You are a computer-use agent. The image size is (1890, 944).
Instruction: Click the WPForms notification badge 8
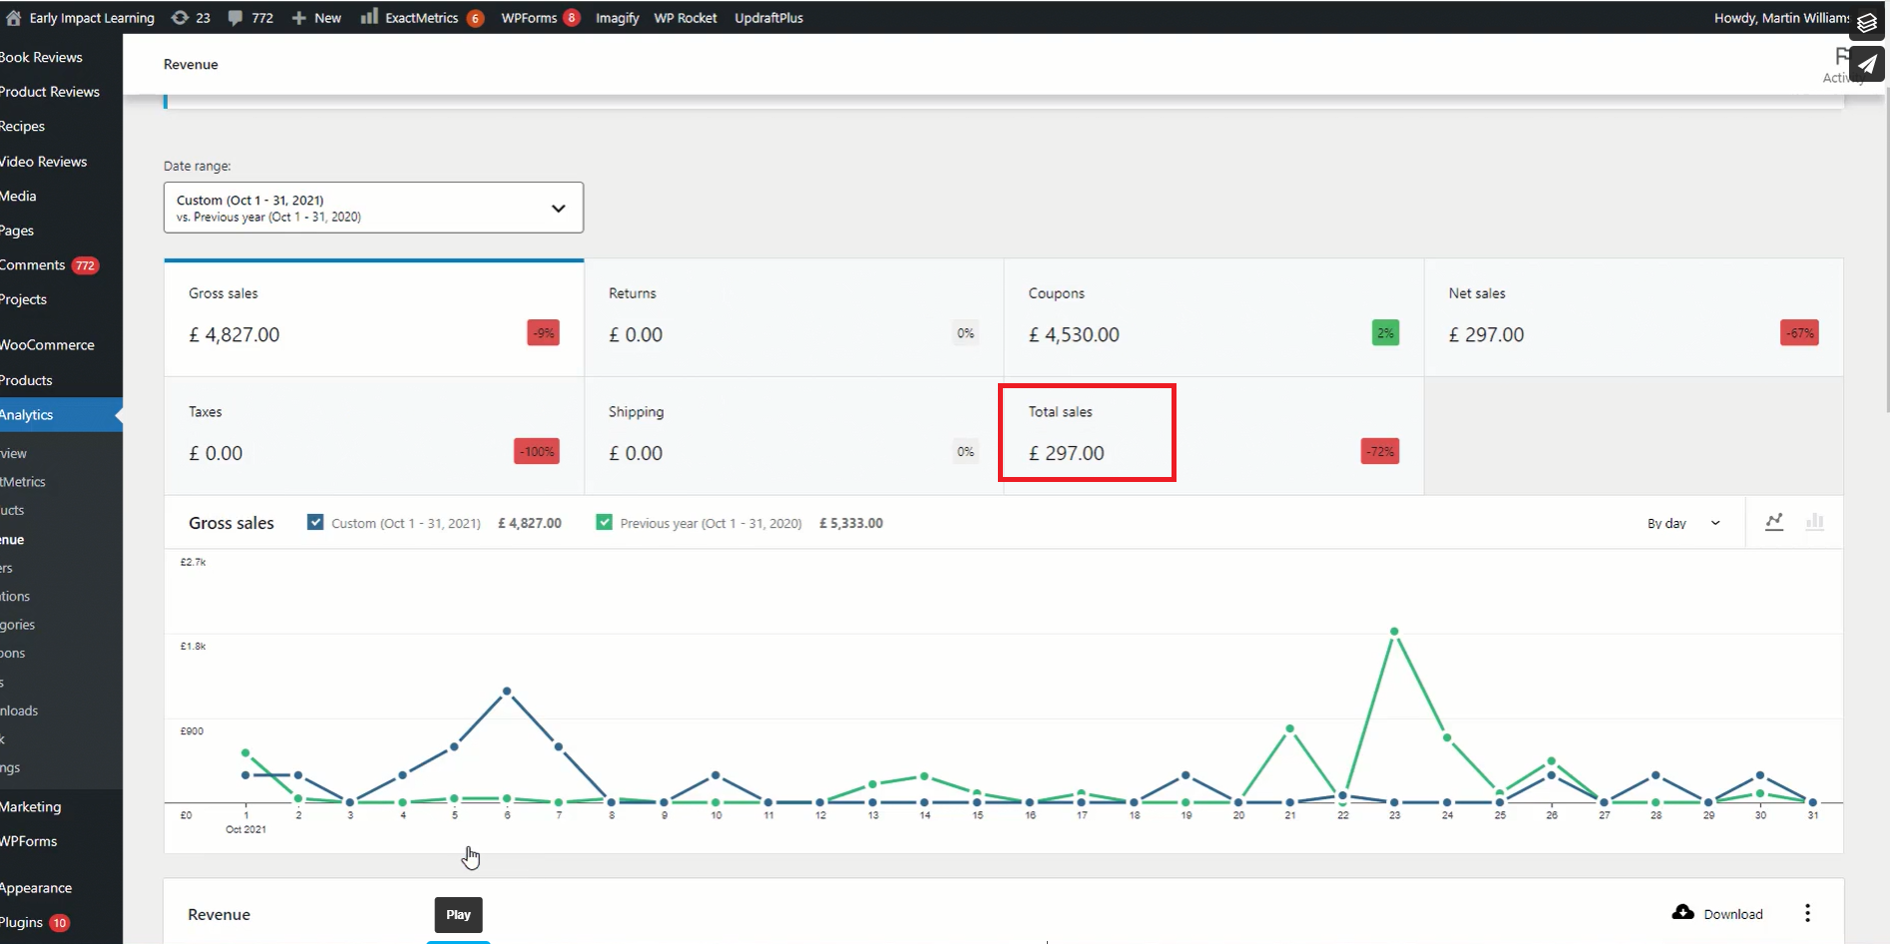click(x=572, y=18)
